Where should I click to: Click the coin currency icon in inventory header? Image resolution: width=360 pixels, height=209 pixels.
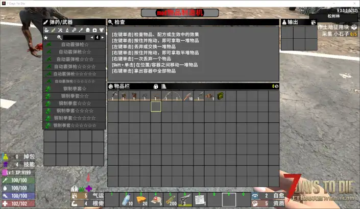tap(277, 86)
